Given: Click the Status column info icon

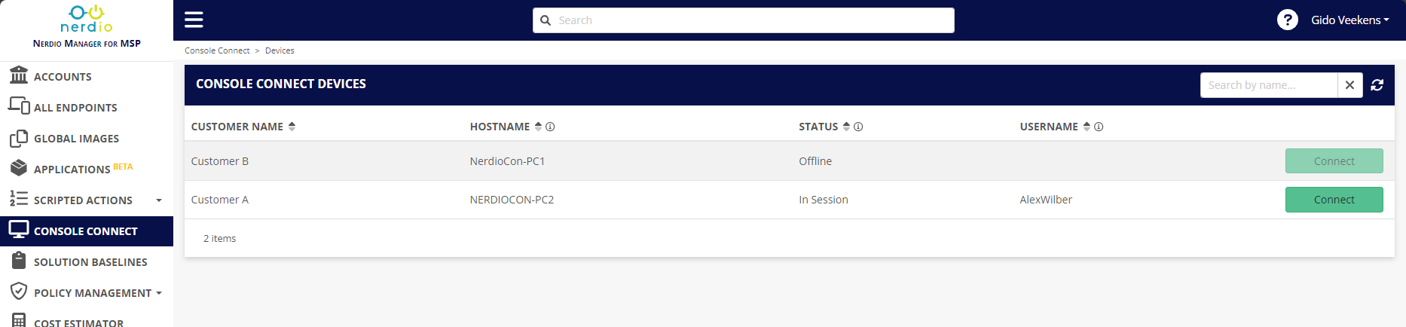Looking at the screenshot, I should click(x=858, y=127).
